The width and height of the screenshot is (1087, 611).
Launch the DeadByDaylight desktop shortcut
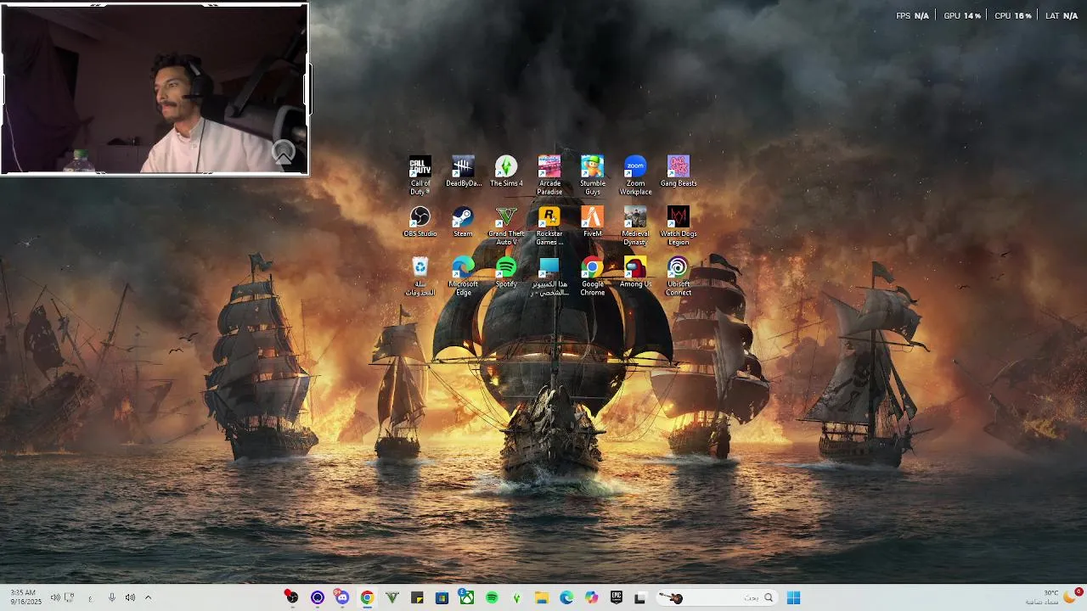click(x=463, y=171)
